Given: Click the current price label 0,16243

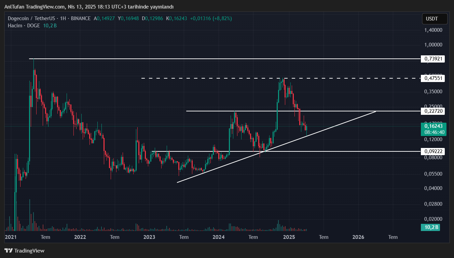Looking at the screenshot, I should 434,126.
